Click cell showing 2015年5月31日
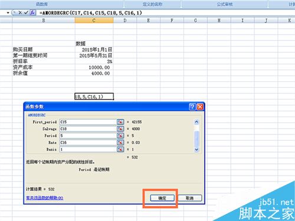295x221 pixels. click(x=94, y=55)
